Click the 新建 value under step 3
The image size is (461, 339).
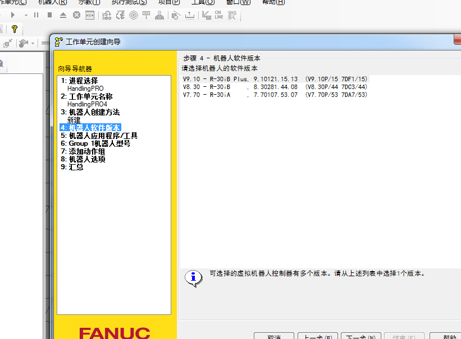74,120
